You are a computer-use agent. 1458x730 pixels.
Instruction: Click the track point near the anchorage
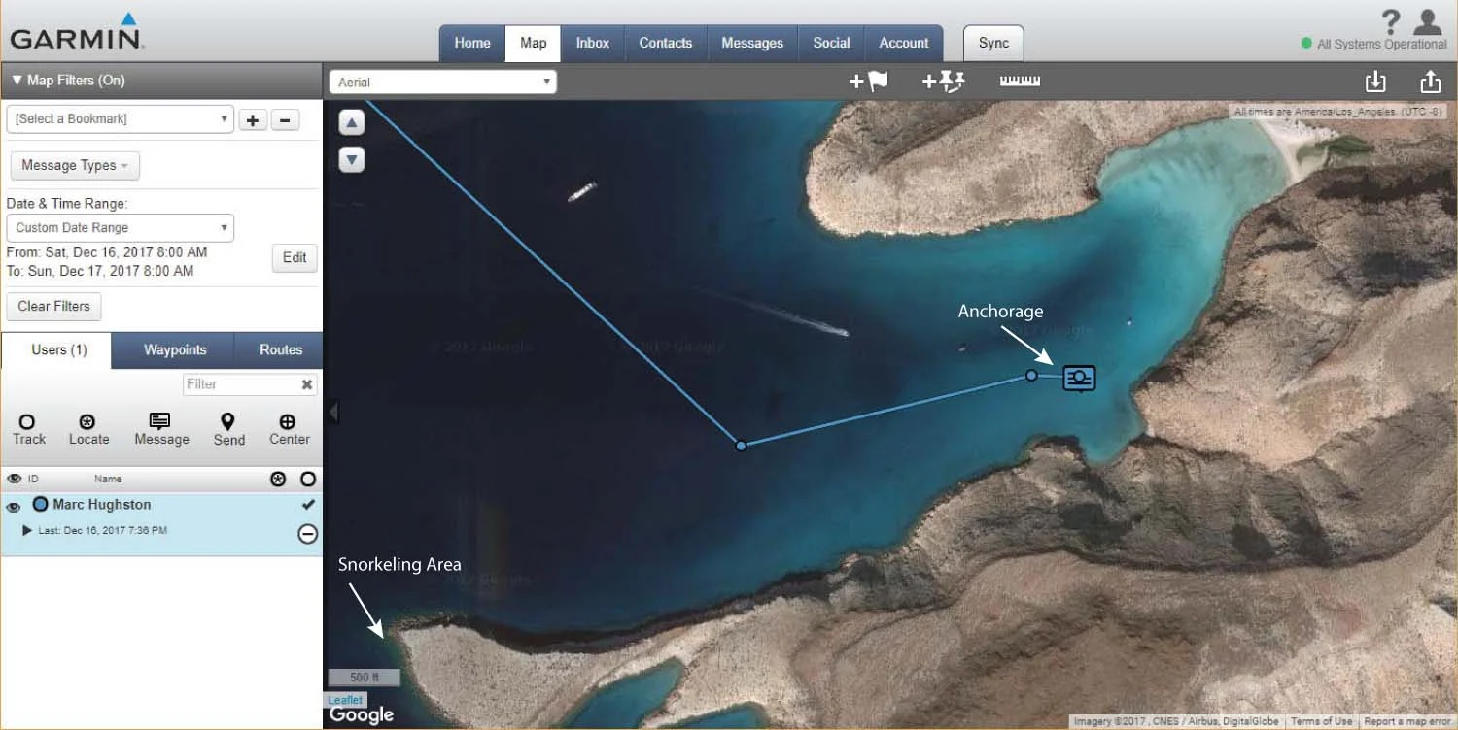(1031, 376)
